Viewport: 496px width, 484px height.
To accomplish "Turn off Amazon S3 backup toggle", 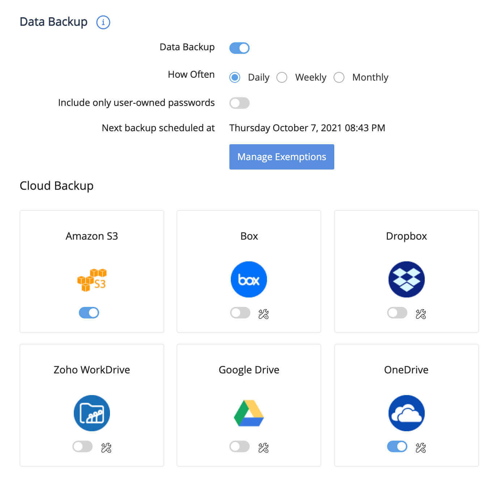I will pyautogui.click(x=89, y=312).
